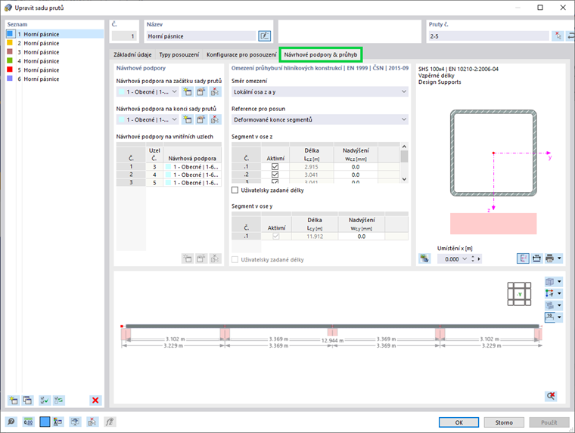
Task: Click the edit name icon next to Název field
Action: tap(264, 36)
